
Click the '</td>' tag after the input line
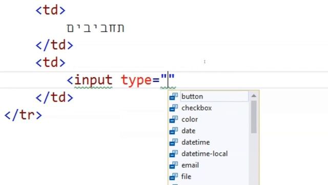pos(54,98)
